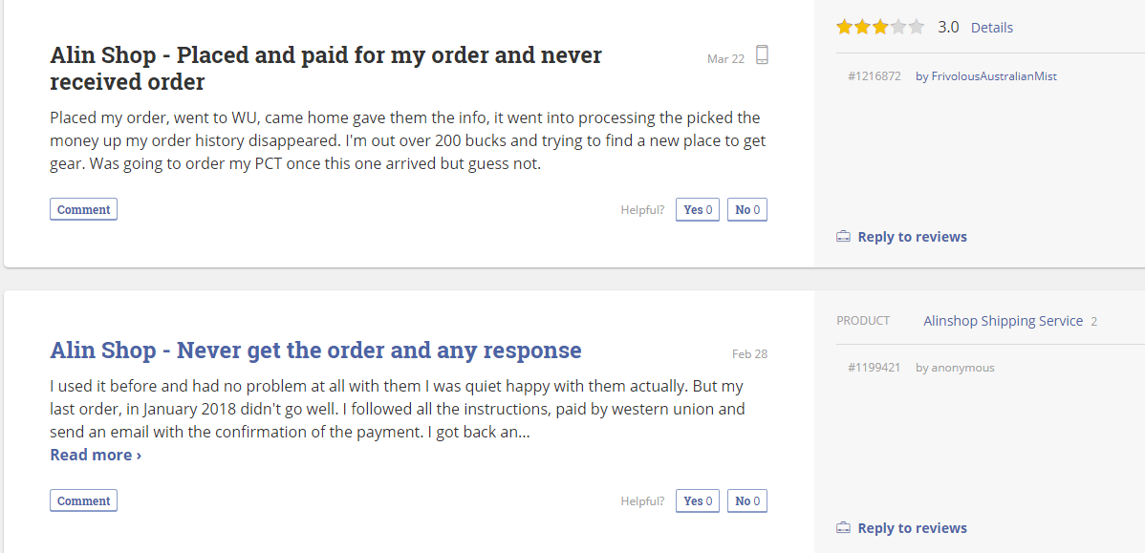Mark the 'Never get the order' review helpful with Yes

pyautogui.click(x=697, y=501)
